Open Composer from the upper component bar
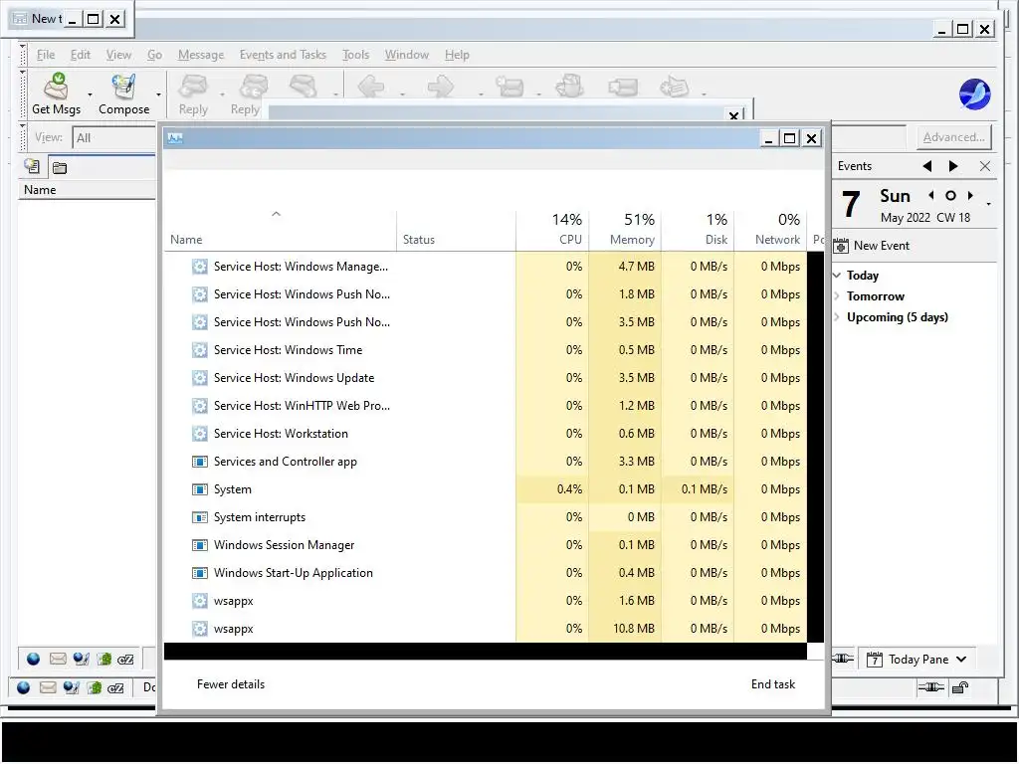1019x764 pixels. 82,660
